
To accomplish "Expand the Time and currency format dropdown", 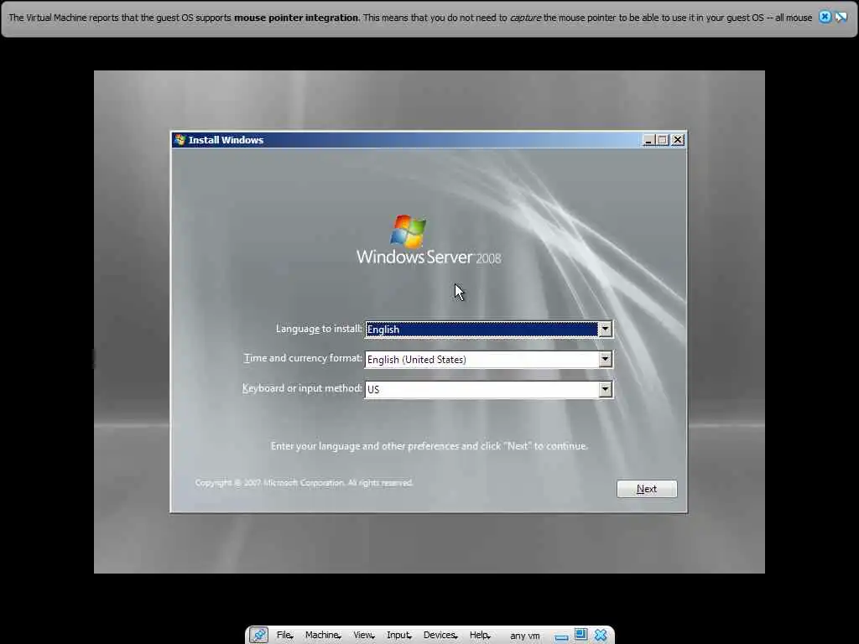I will [605, 359].
